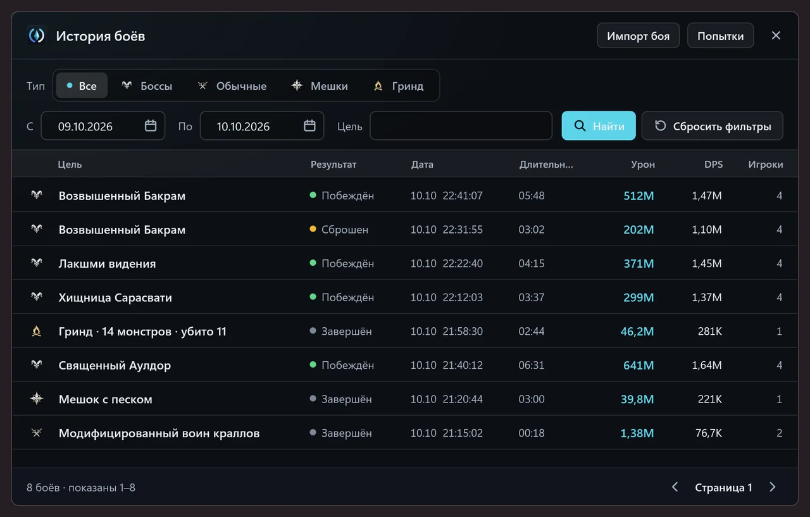
Task: Click the end date field 10.10.2026
Action: coord(262,126)
